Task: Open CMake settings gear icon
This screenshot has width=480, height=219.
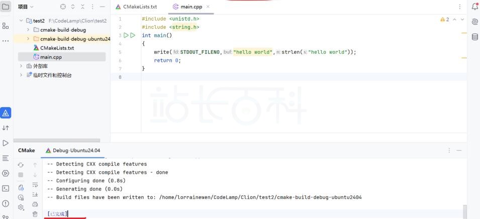Action: pyautogui.click(x=21, y=207)
